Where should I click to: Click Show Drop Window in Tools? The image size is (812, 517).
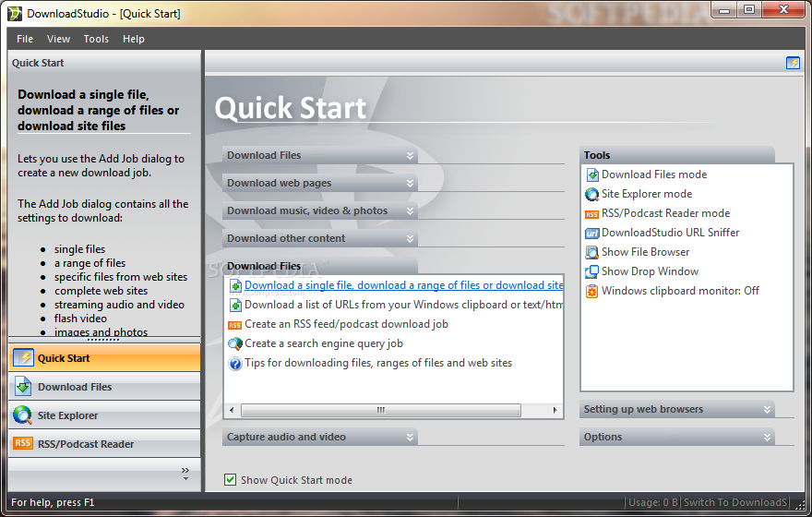pyautogui.click(x=650, y=271)
